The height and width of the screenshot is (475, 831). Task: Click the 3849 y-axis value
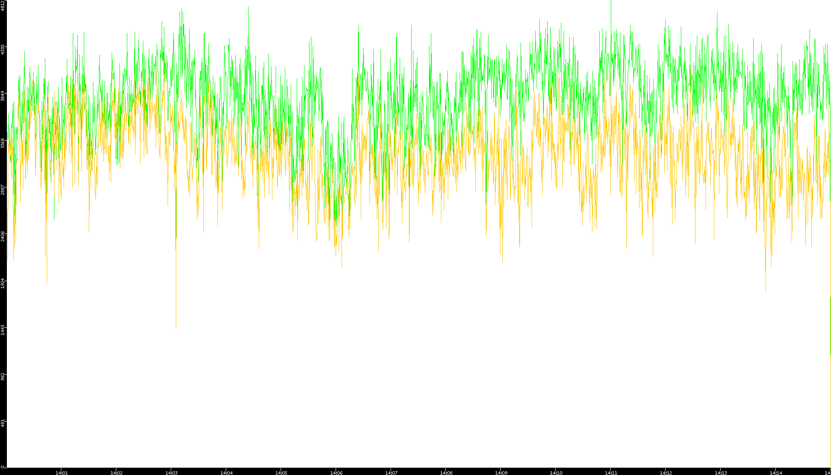click(x=3, y=96)
